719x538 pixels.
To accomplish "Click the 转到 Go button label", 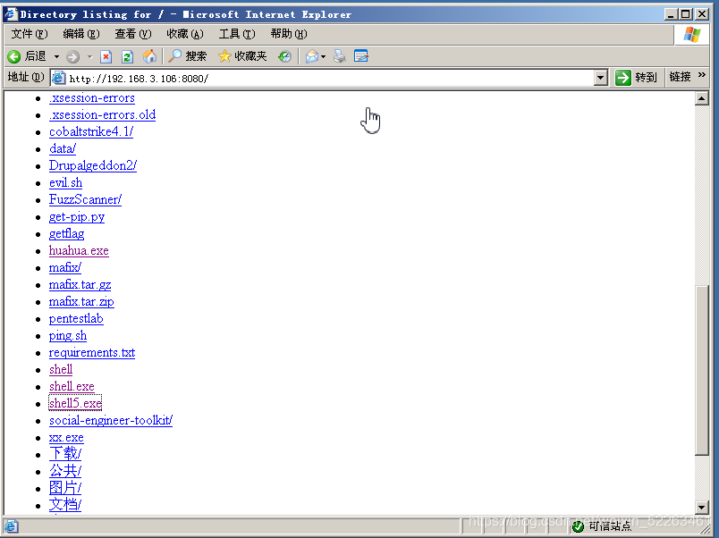I will pos(646,78).
